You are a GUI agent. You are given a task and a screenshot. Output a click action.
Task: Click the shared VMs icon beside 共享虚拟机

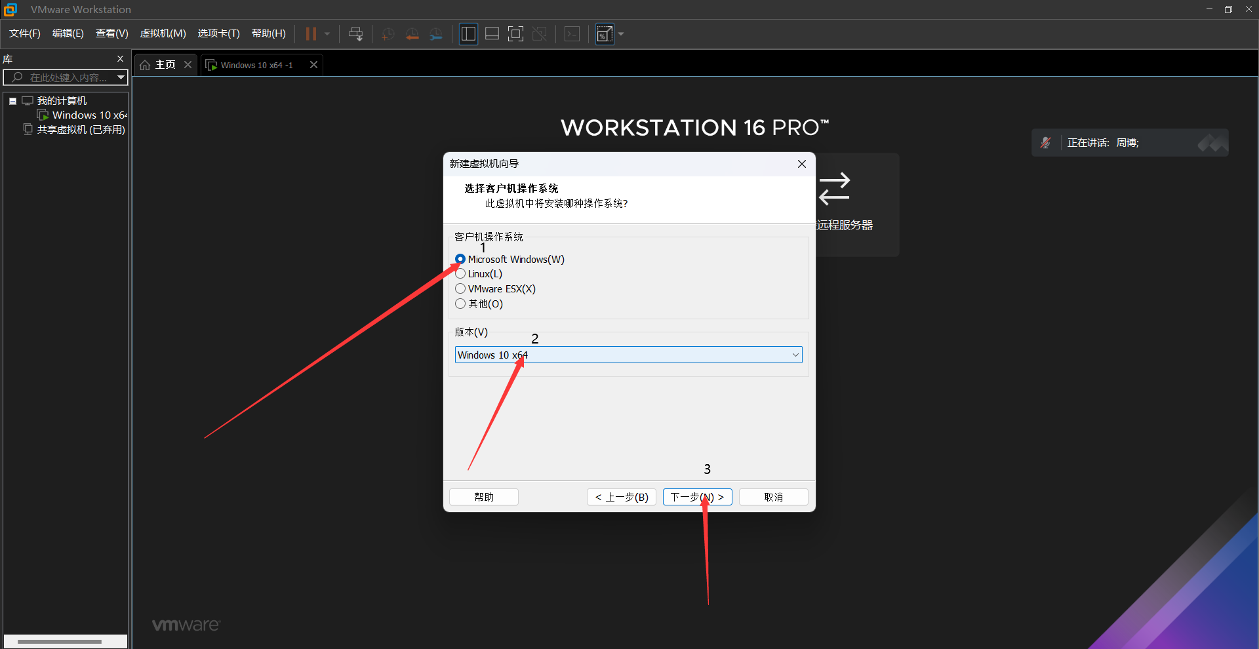pos(28,128)
